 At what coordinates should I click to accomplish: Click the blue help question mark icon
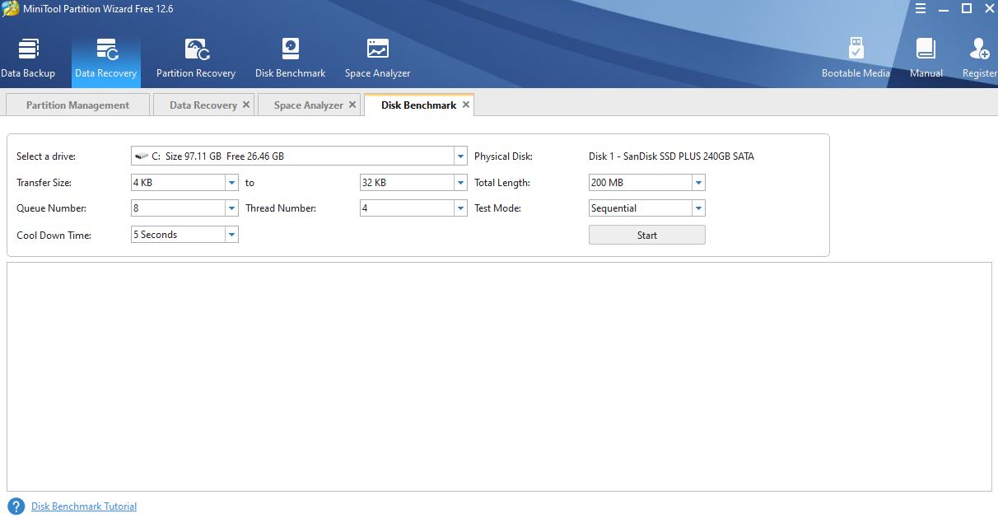[x=16, y=506]
